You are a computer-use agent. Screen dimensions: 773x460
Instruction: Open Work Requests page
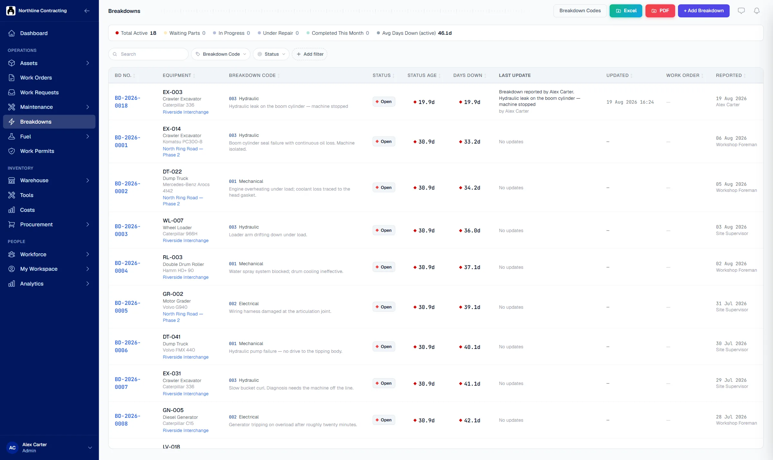49,92
